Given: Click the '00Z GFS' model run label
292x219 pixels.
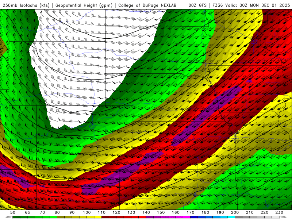Looking at the screenshot, I should point(197,5).
